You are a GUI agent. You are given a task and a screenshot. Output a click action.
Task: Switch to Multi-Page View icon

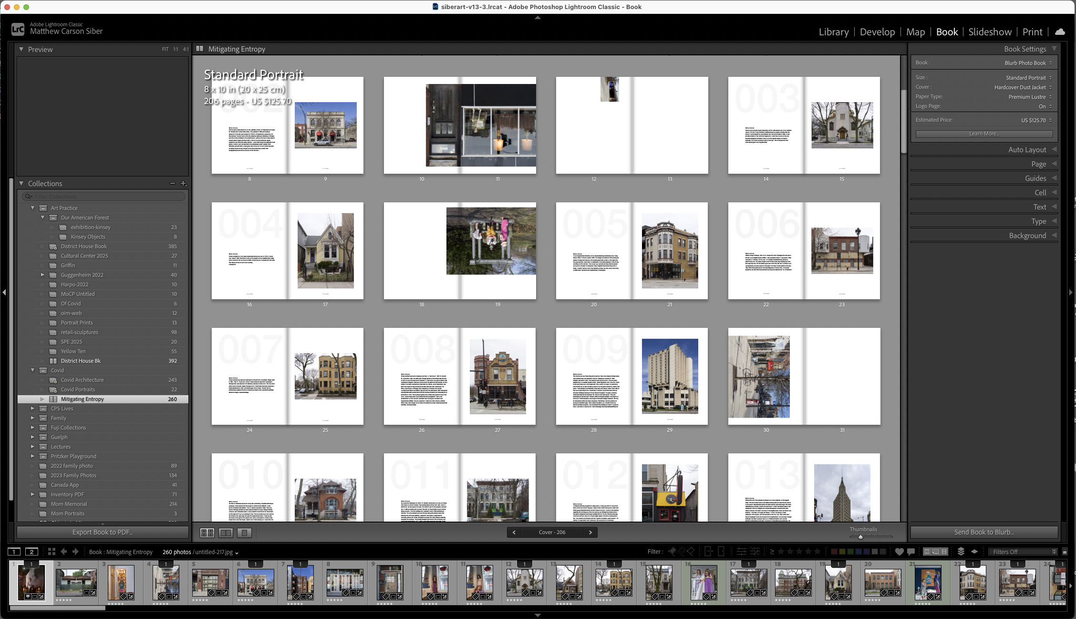coord(207,533)
